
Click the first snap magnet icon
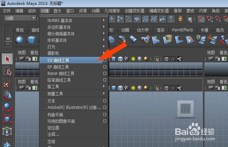(x=201, y=19)
